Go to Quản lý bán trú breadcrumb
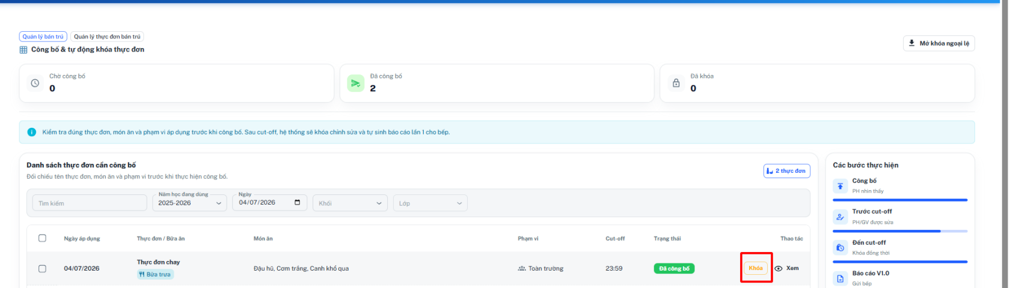 coord(43,37)
